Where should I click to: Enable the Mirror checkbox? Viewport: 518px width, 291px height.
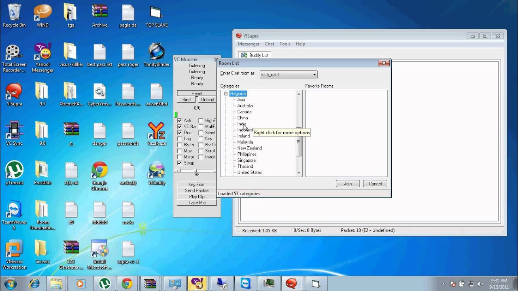[x=180, y=157]
